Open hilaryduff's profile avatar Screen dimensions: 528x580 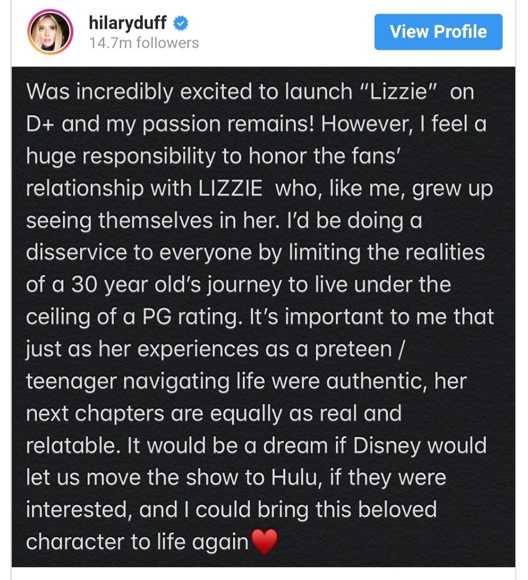click(x=50, y=32)
